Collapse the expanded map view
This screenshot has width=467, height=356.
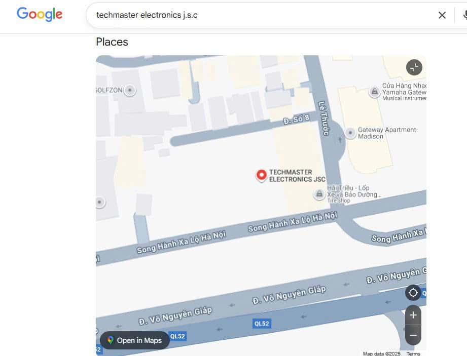(414, 67)
